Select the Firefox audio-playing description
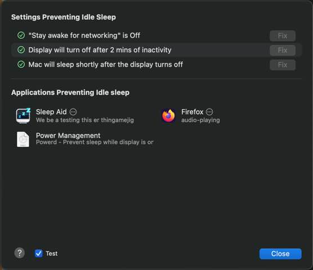This screenshot has width=313, height=270. pos(200,120)
